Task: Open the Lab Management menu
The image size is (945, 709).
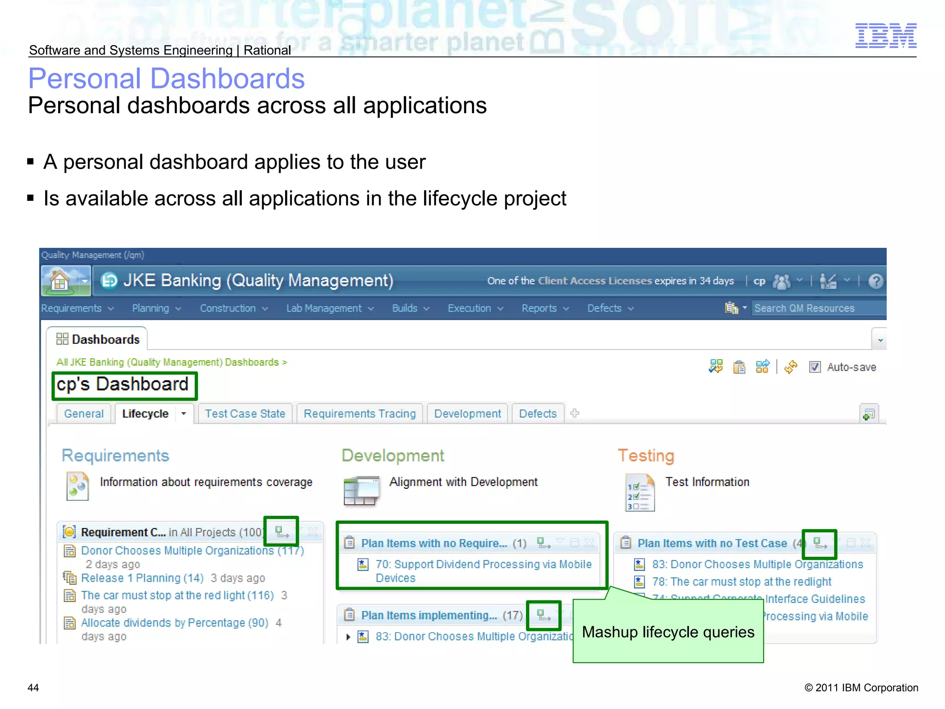Action: coord(330,308)
